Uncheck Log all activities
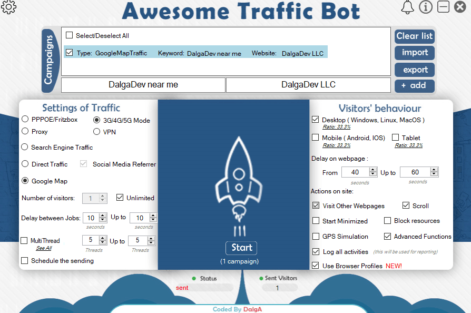This screenshot has height=313, width=471. click(x=316, y=251)
